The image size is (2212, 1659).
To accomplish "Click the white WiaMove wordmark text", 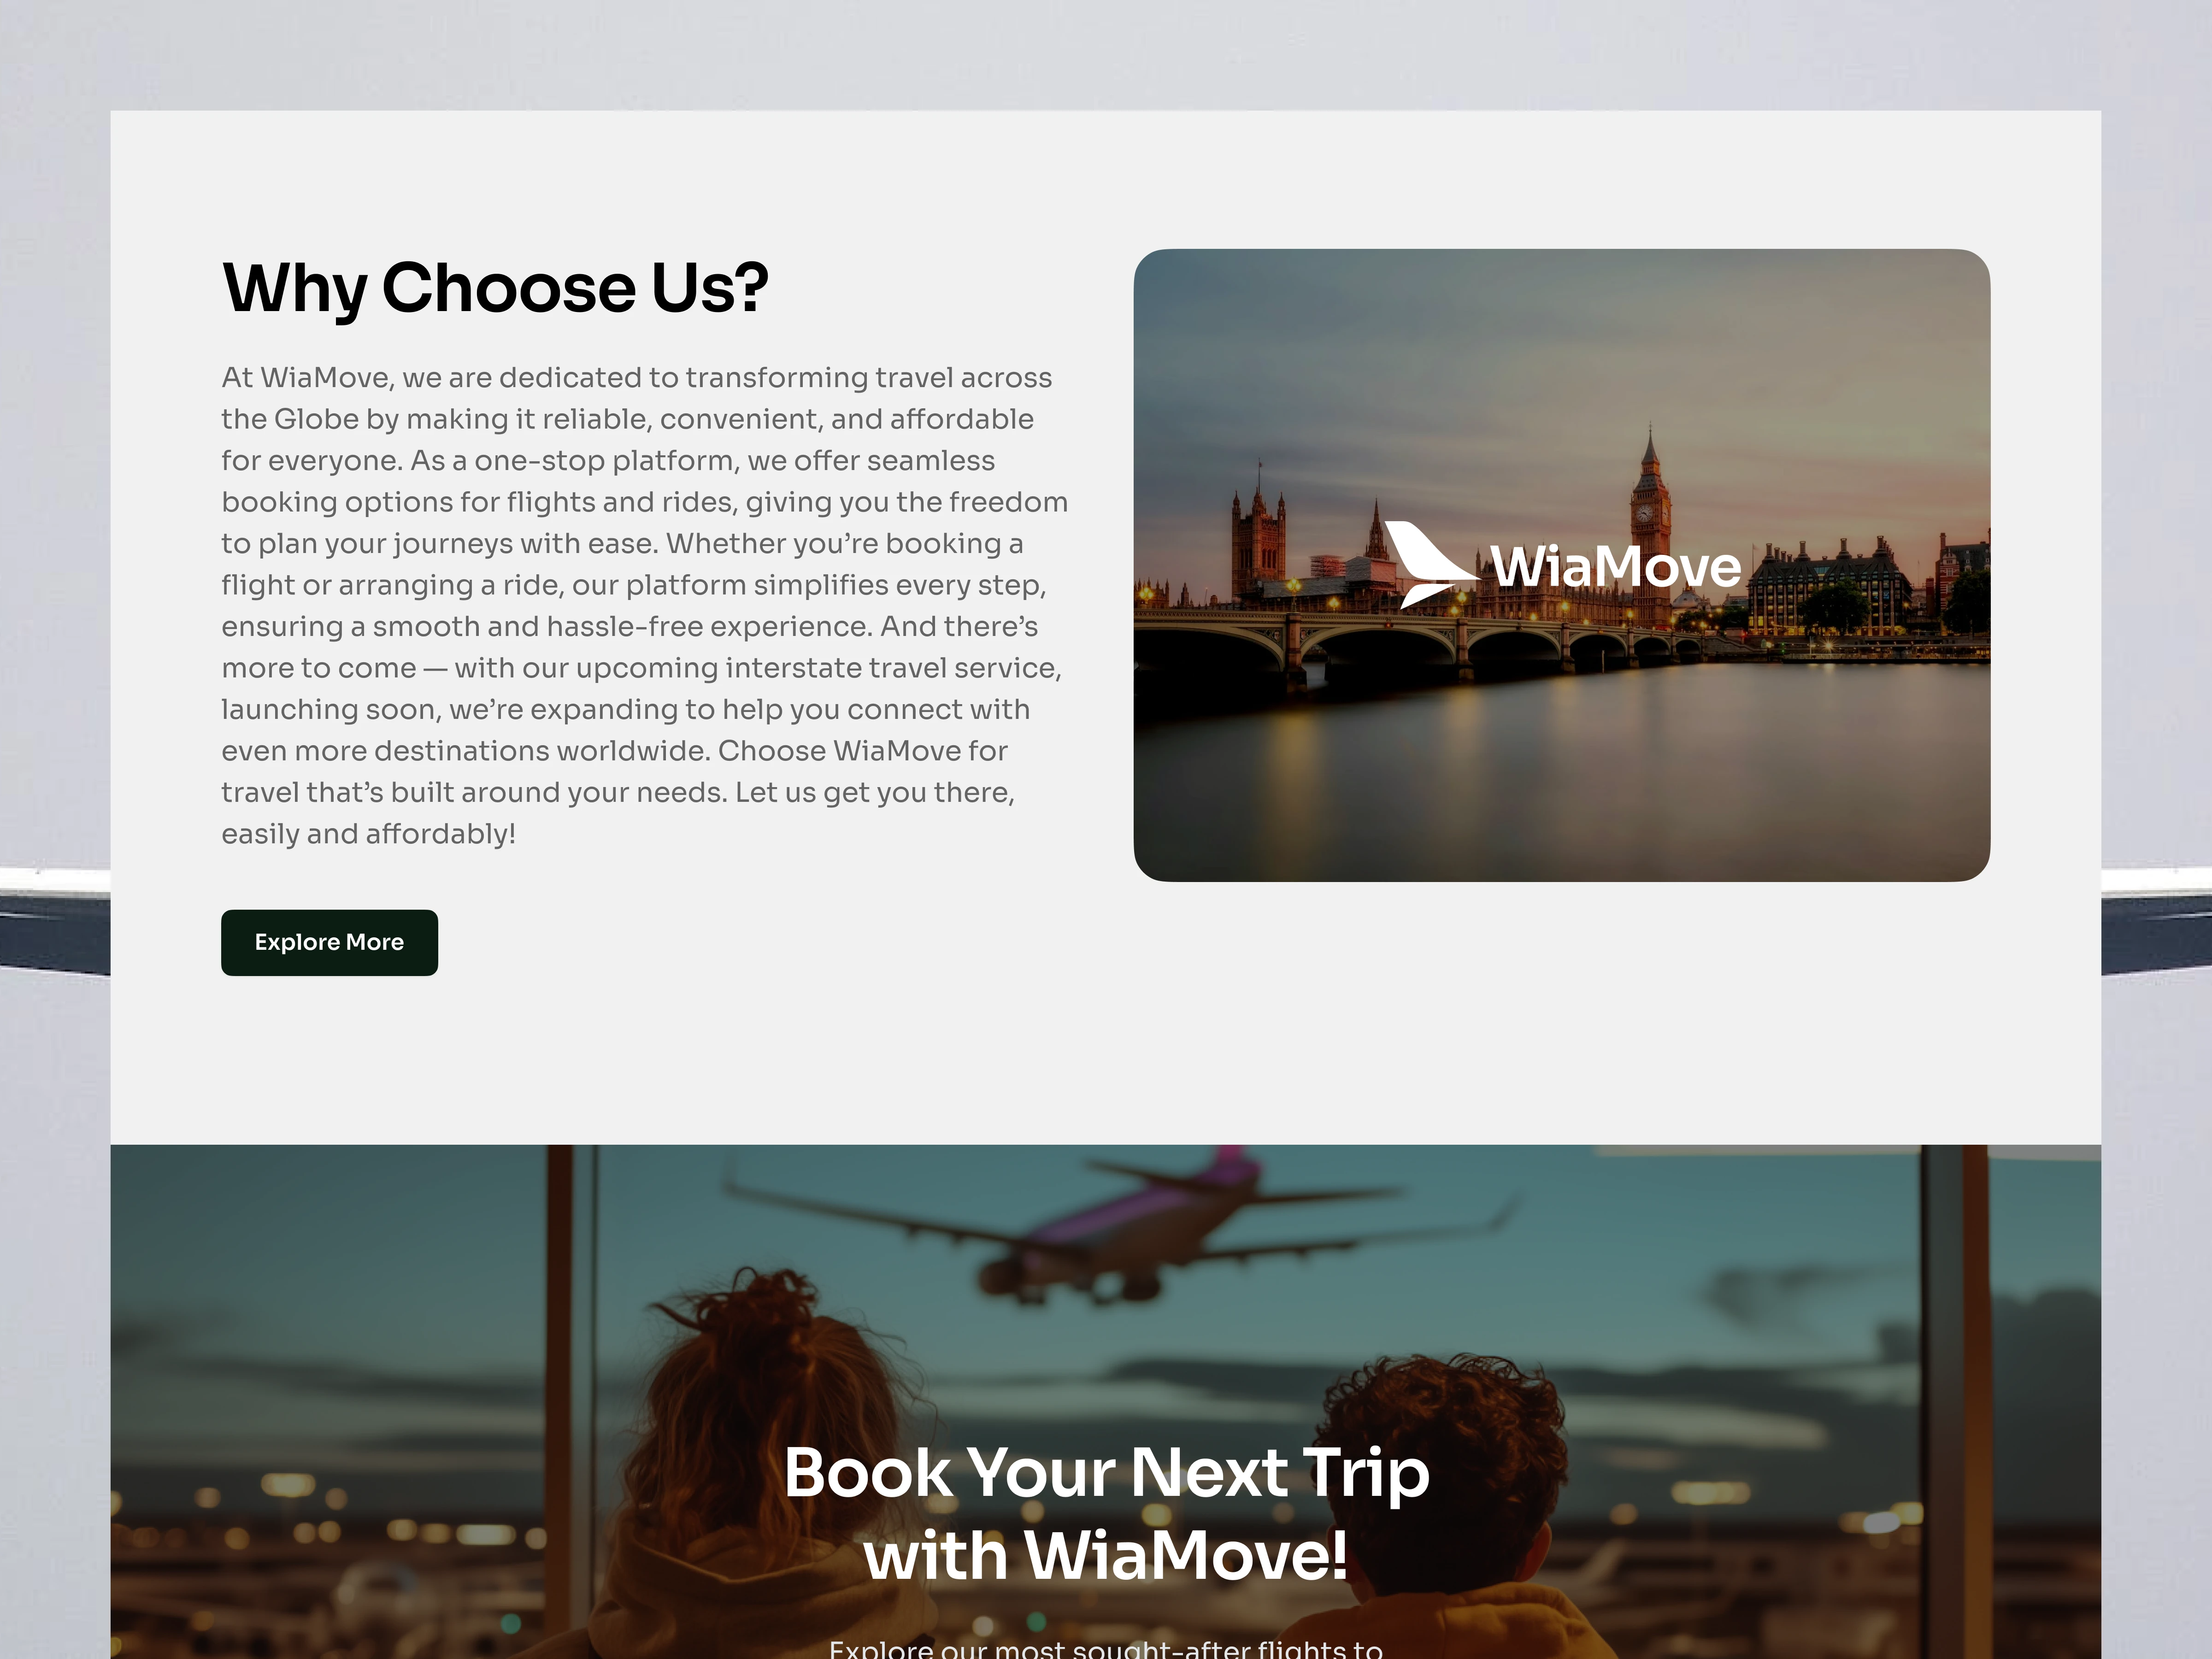I will click(x=1616, y=567).
